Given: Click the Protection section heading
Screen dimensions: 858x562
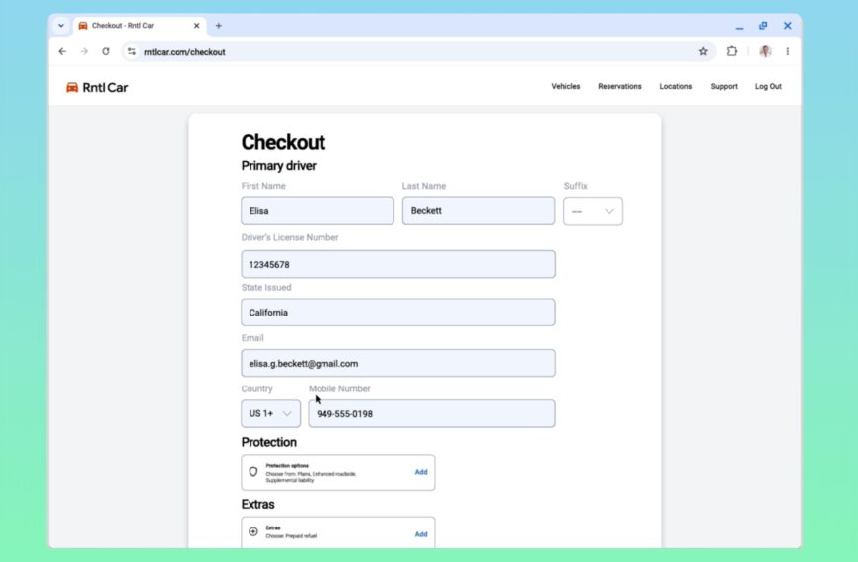Looking at the screenshot, I should click(268, 442).
